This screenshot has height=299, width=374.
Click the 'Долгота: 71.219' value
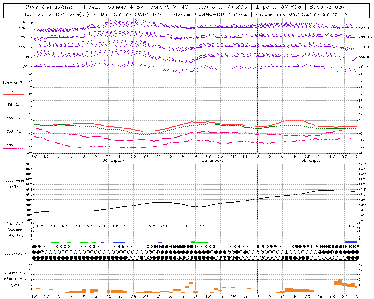(x=223, y=7)
